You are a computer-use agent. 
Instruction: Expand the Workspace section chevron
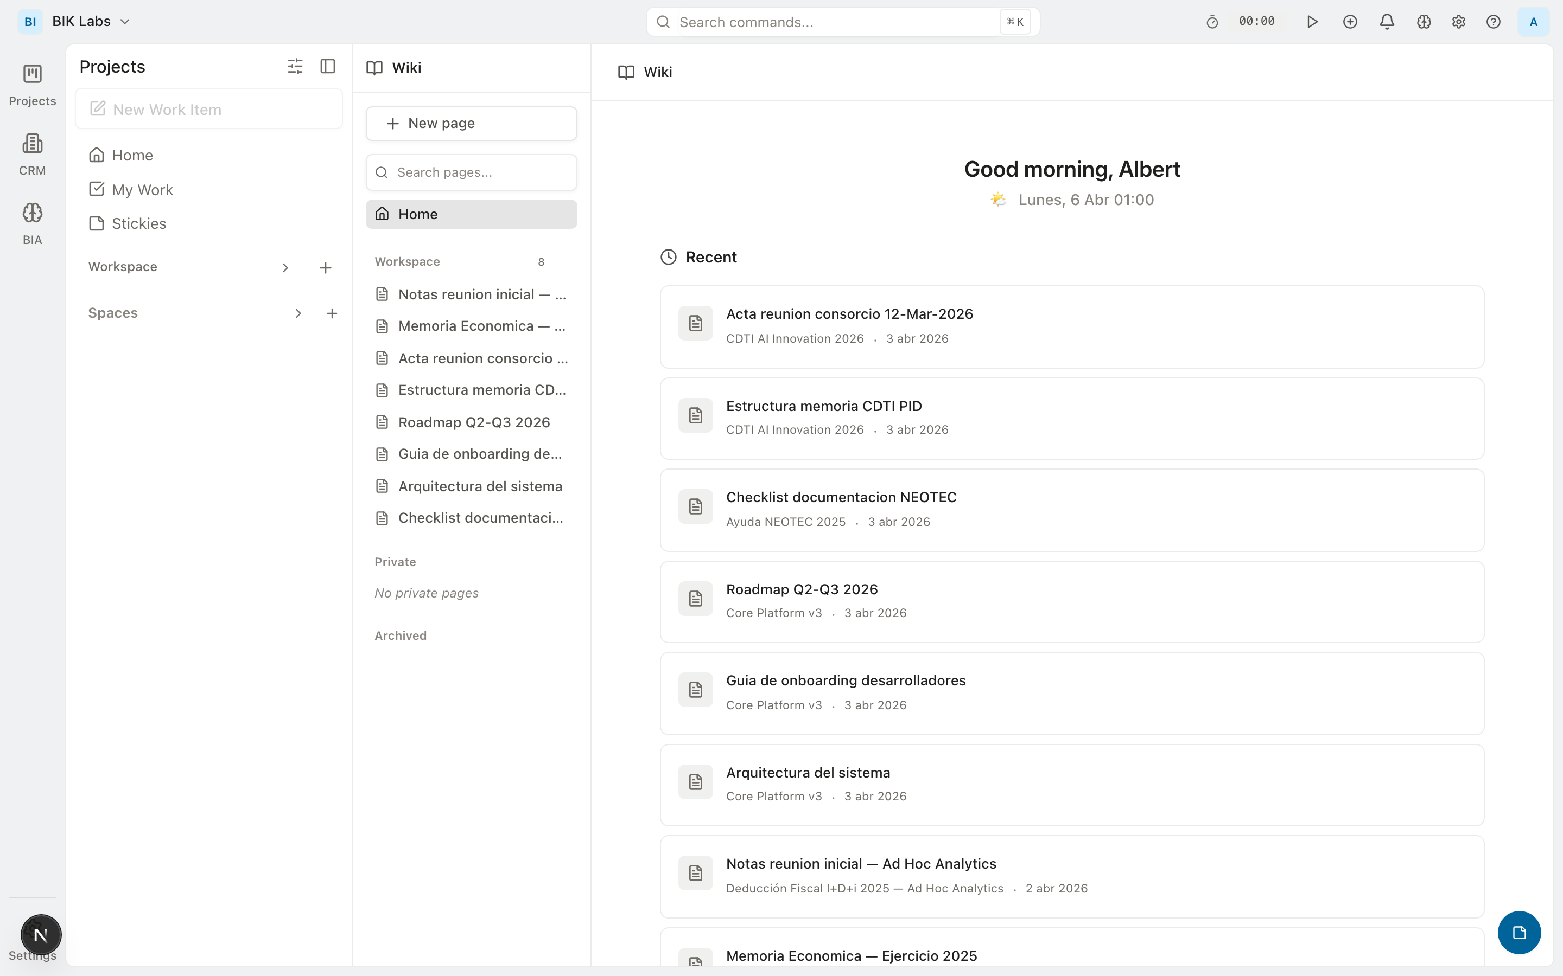pos(285,268)
